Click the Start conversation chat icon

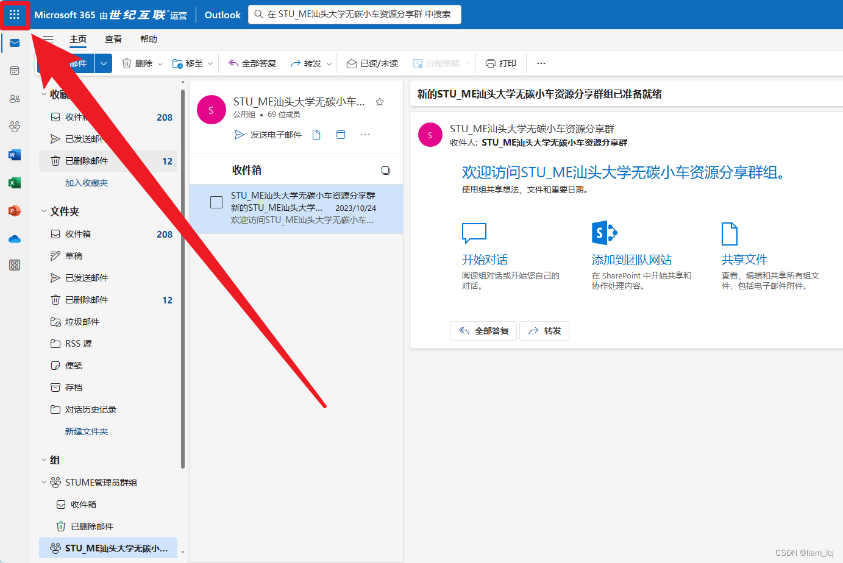pyautogui.click(x=474, y=233)
